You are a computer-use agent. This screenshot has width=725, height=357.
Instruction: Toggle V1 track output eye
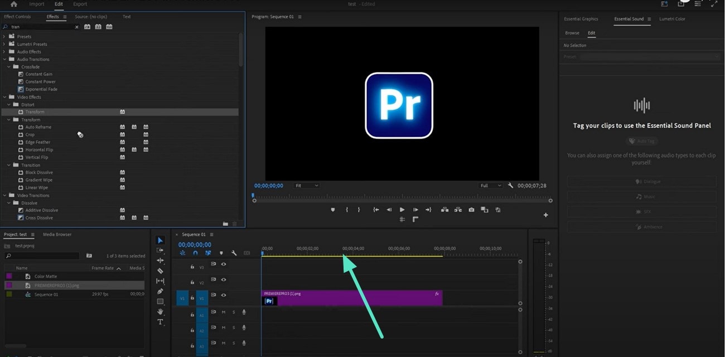click(x=224, y=295)
